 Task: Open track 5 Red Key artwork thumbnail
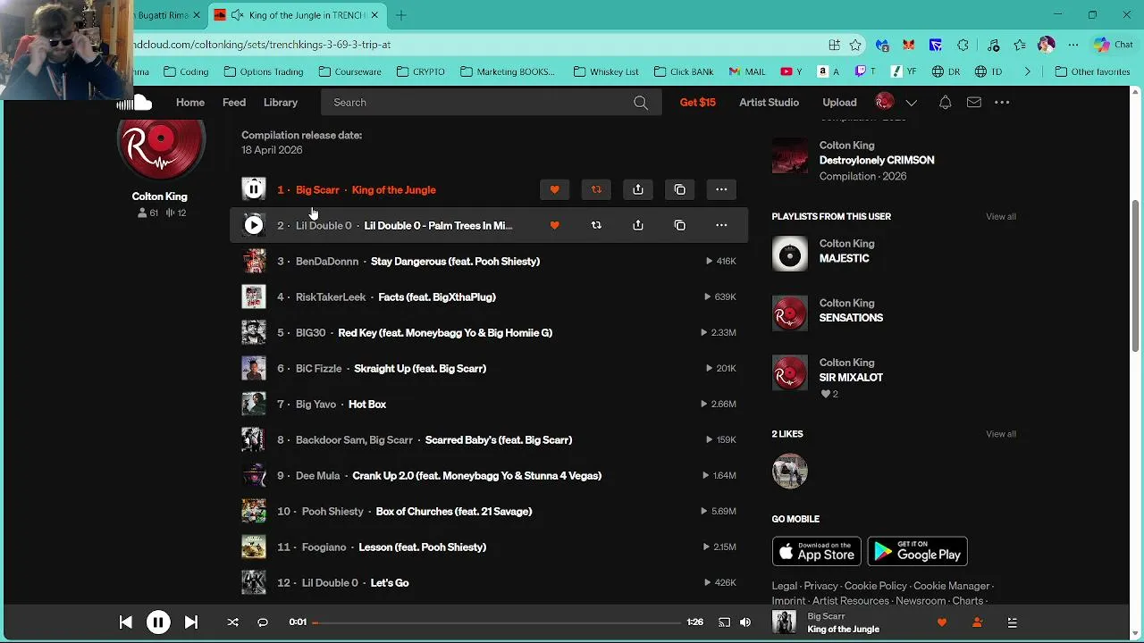254,332
